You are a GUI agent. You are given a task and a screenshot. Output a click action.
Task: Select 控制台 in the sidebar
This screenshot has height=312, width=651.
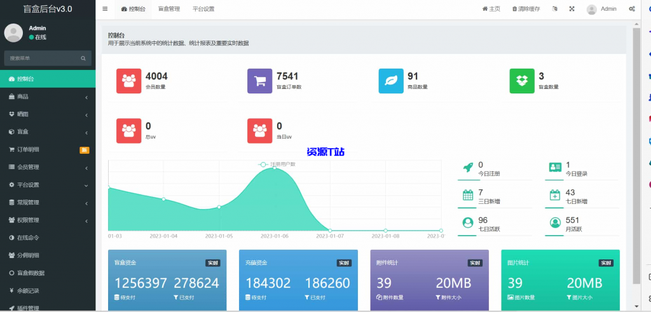click(x=48, y=79)
